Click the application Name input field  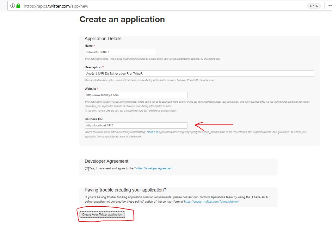tap(120, 52)
